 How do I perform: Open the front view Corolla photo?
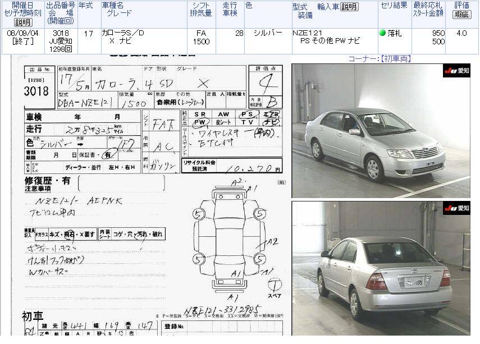381,131
